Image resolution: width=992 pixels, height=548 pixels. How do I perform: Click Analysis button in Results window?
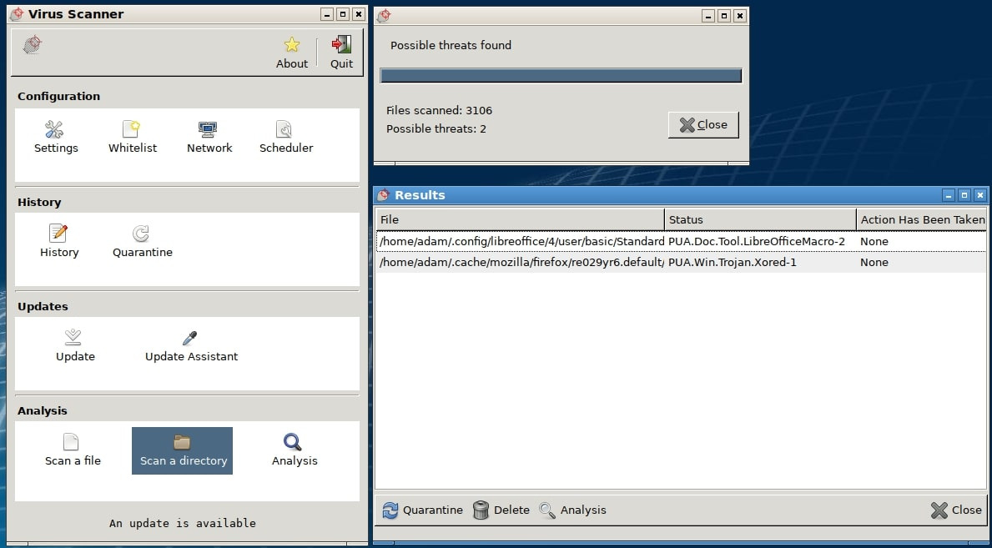[572, 510]
